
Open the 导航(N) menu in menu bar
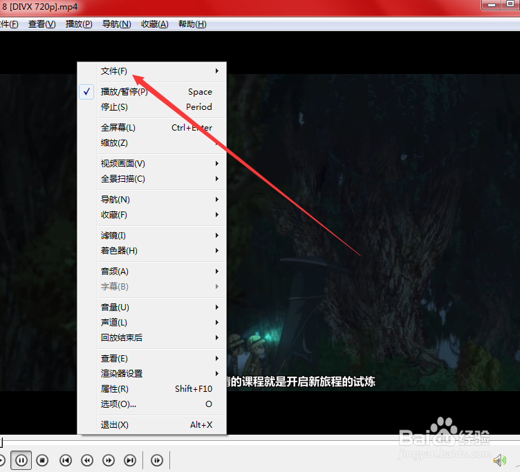116,24
